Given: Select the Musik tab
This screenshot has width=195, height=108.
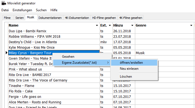Looking at the screenshot, I should tap(31, 17).
